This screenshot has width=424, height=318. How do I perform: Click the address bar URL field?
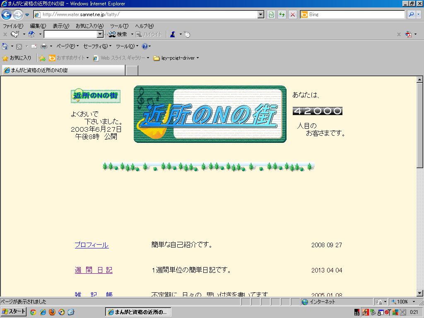146,14
